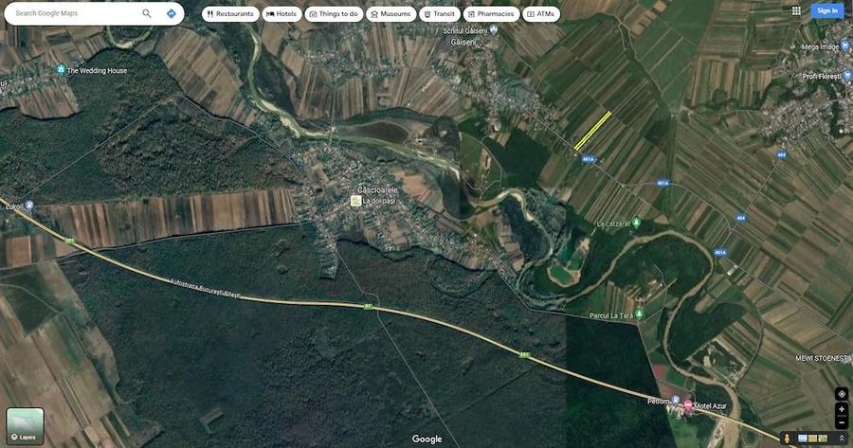Select the first blue map-type thumbnail
Image resolution: width=853 pixels, height=448 pixels.
tap(803, 439)
